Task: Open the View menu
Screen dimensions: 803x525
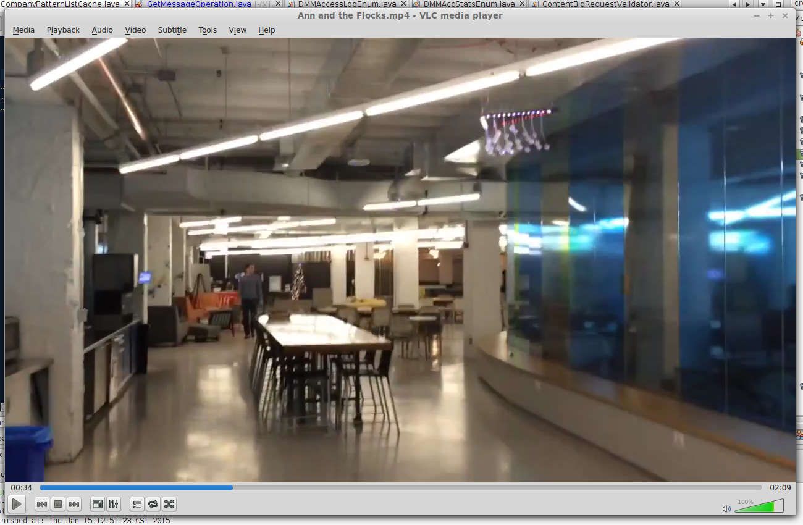Action: click(x=237, y=30)
